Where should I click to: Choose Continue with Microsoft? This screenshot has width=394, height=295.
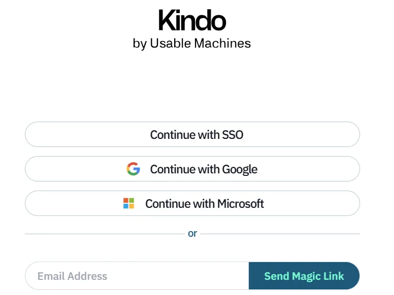(x=192, y=203)
